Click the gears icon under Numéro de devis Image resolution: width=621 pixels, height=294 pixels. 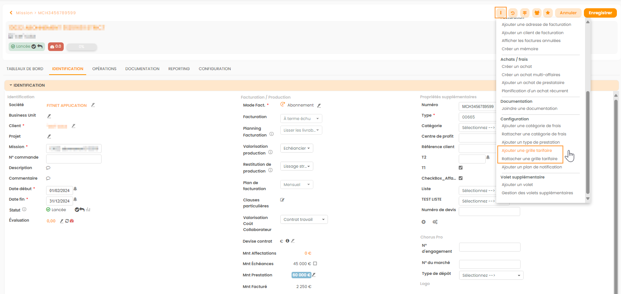[435, 222]
